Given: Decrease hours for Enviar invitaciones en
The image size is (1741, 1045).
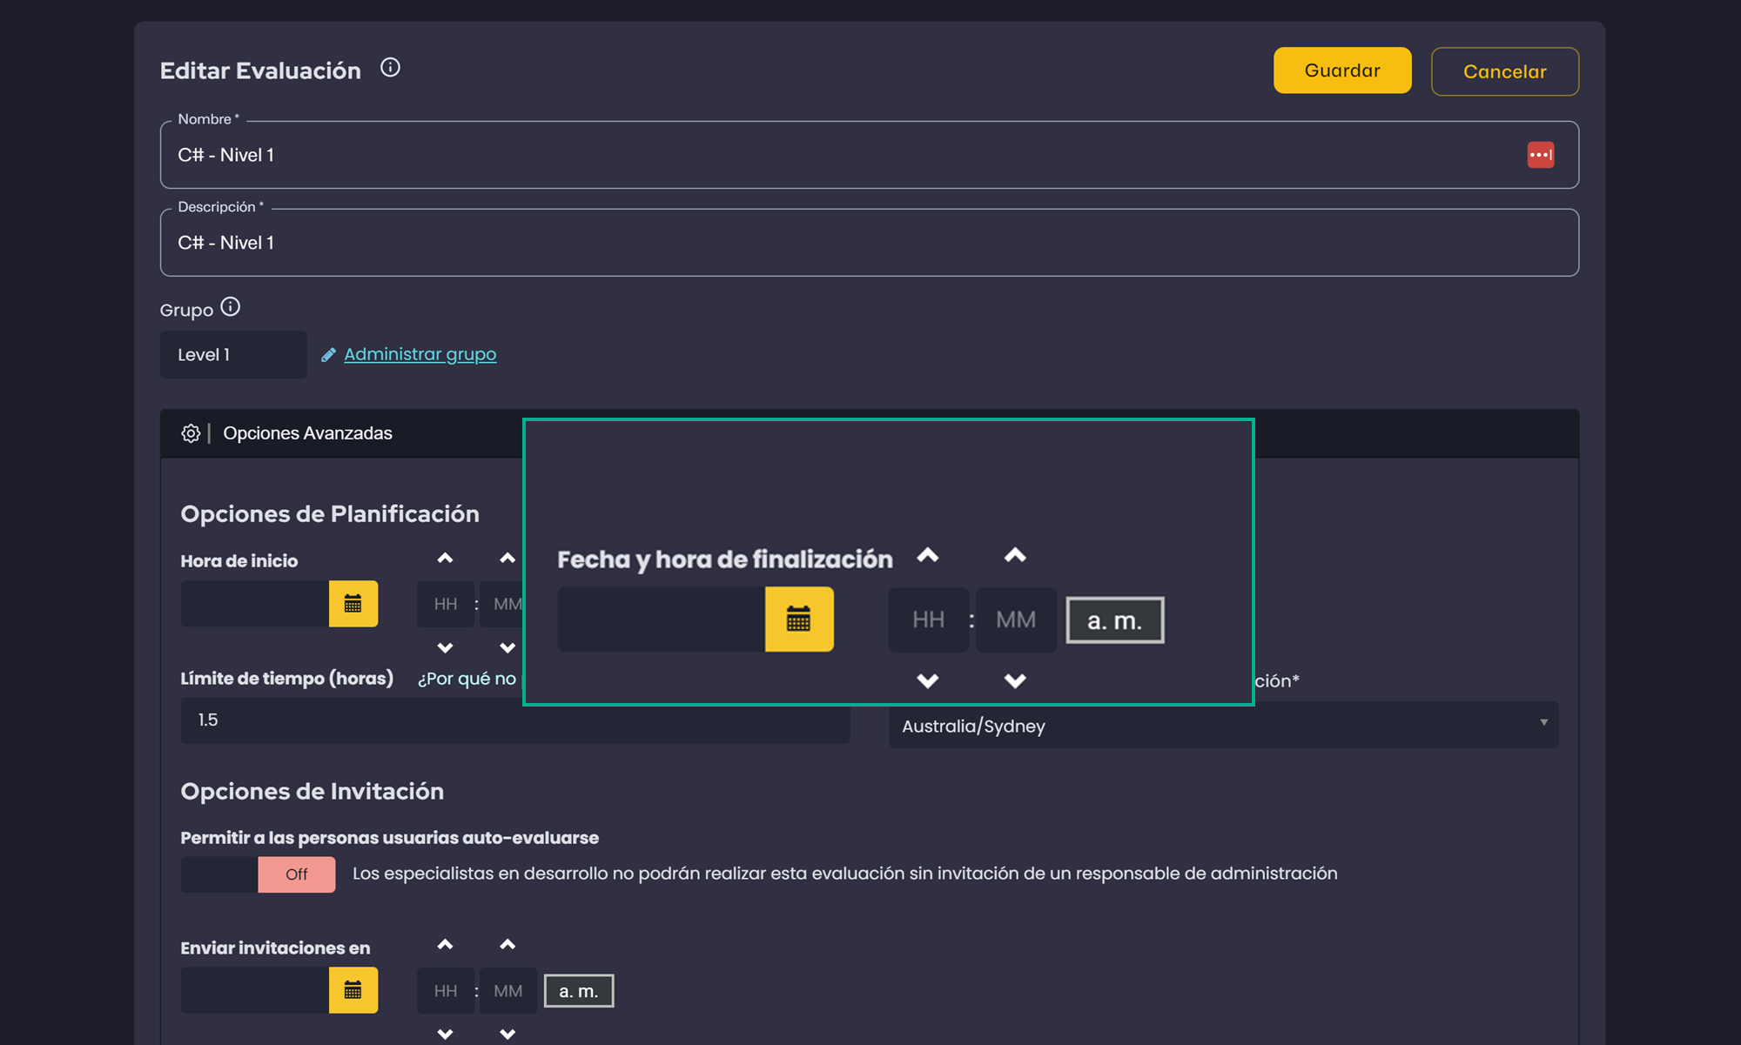Looking at the screenshot, I should click(445, 1035).
